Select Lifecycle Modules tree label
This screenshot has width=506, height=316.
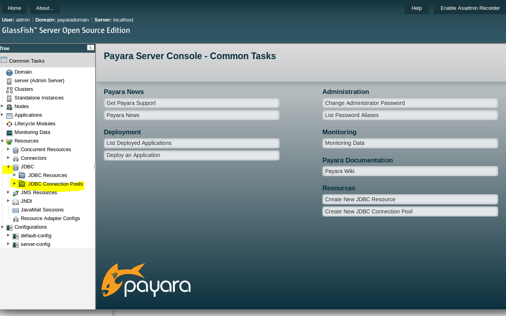35,124
